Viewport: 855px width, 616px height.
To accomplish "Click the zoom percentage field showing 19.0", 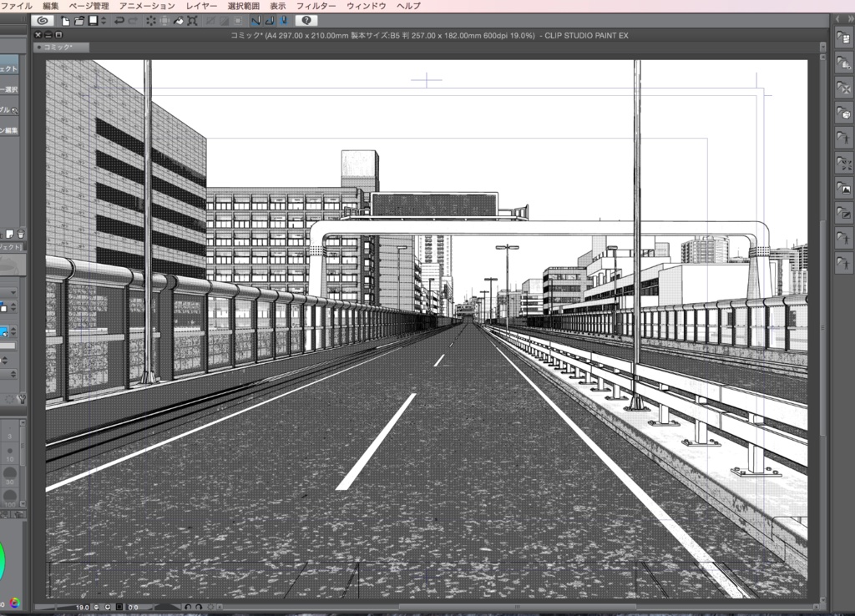I will coord(83,607).
